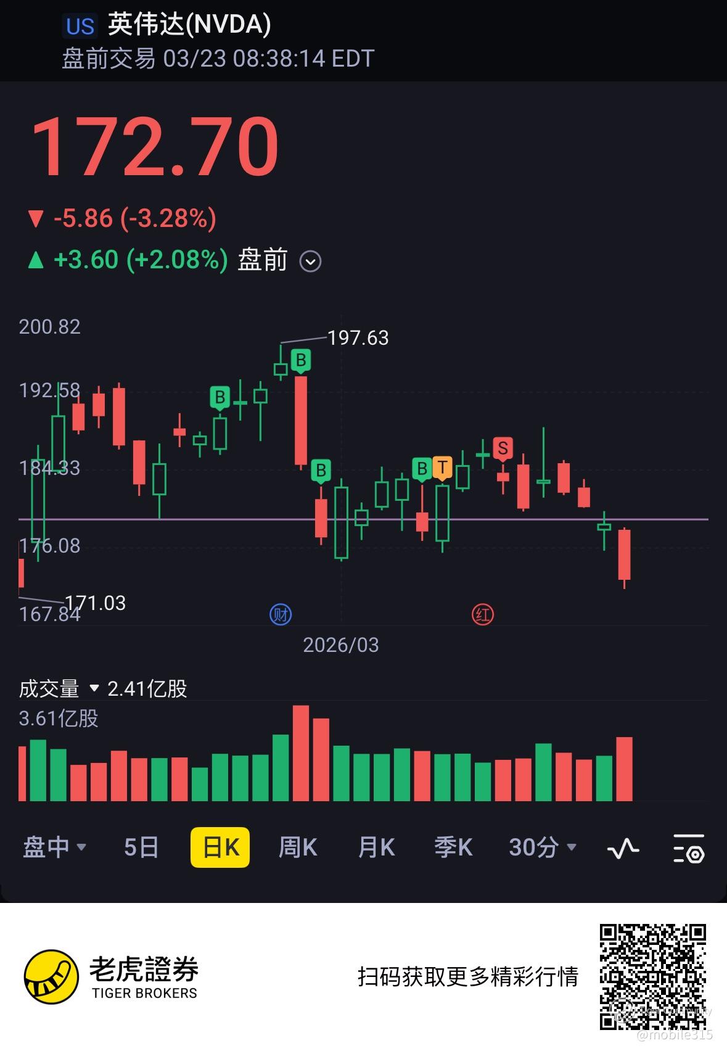Tap the purple horizontal price line
The image size is (727, 1051).
tap(363, 519)
